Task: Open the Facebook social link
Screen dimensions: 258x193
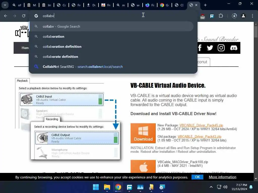Action: [x=200, y=48]
